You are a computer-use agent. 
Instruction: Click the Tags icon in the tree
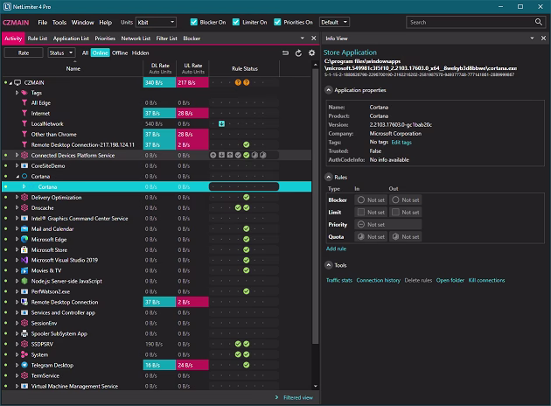[24, 93]
